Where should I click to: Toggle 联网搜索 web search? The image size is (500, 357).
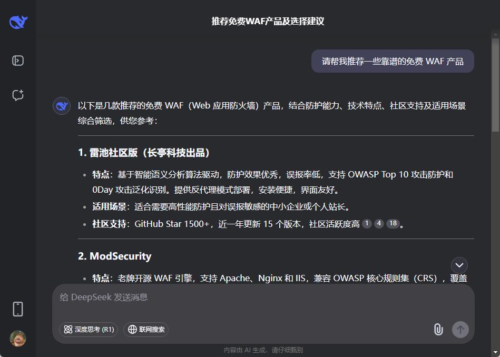click(x=146, y=329)
